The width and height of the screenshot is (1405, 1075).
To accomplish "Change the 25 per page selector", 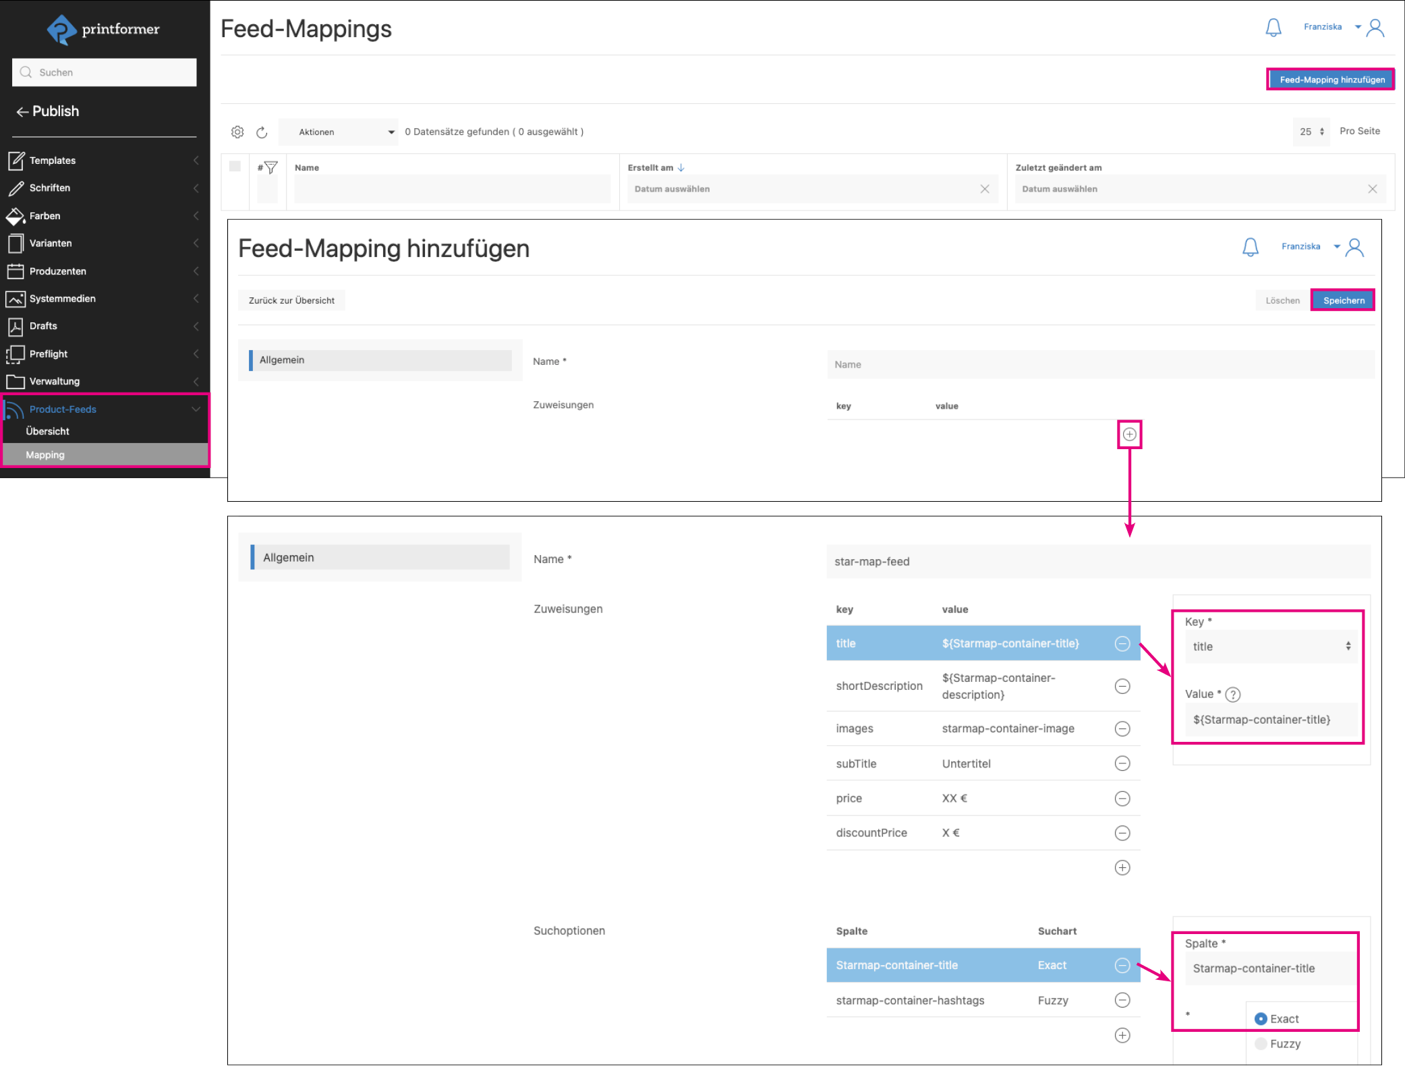I will (x=1311, y=132).
